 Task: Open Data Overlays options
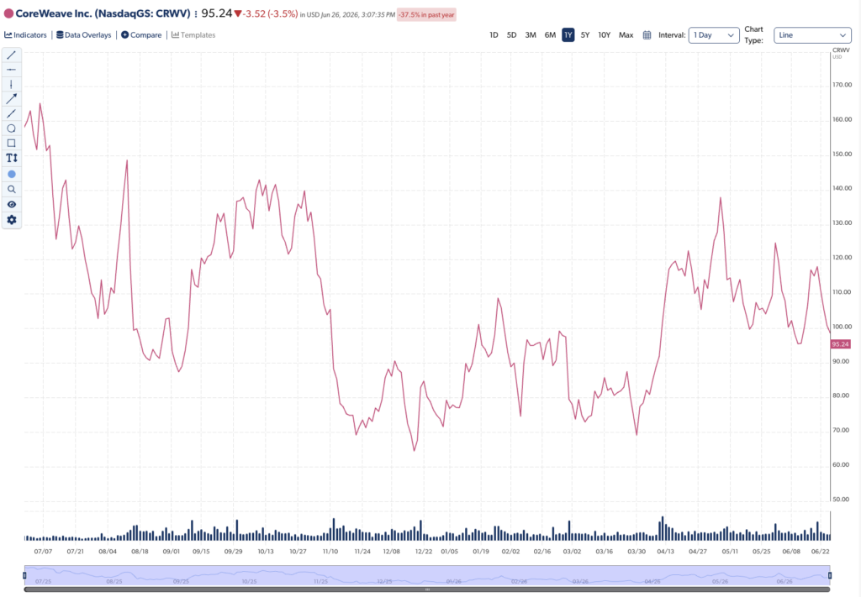pyautogui.click(x=84, y=35)
